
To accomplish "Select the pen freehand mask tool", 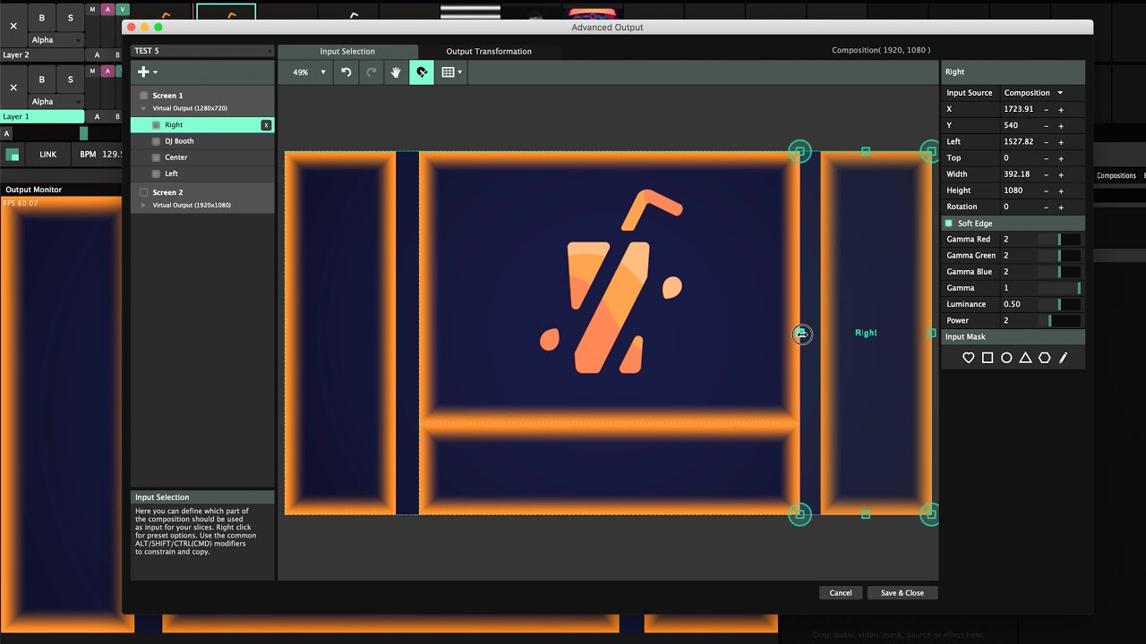I will 1064,358.
